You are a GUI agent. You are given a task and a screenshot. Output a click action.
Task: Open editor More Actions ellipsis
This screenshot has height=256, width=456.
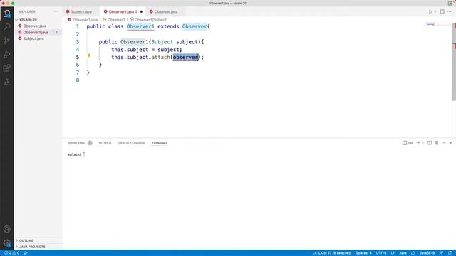(450, 11)
